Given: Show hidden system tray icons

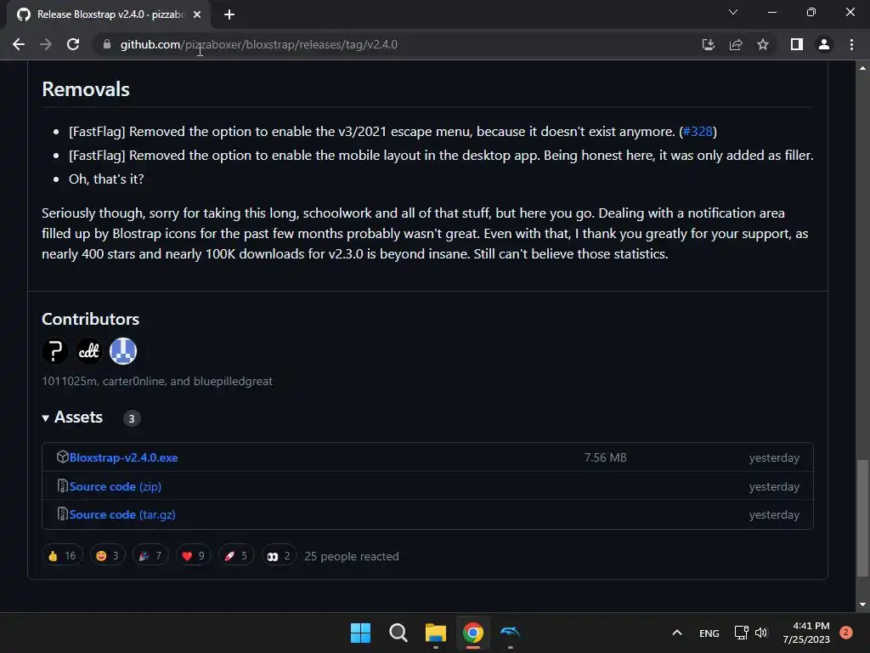Looking at the screenshot, I should click(x=677, y=633).
